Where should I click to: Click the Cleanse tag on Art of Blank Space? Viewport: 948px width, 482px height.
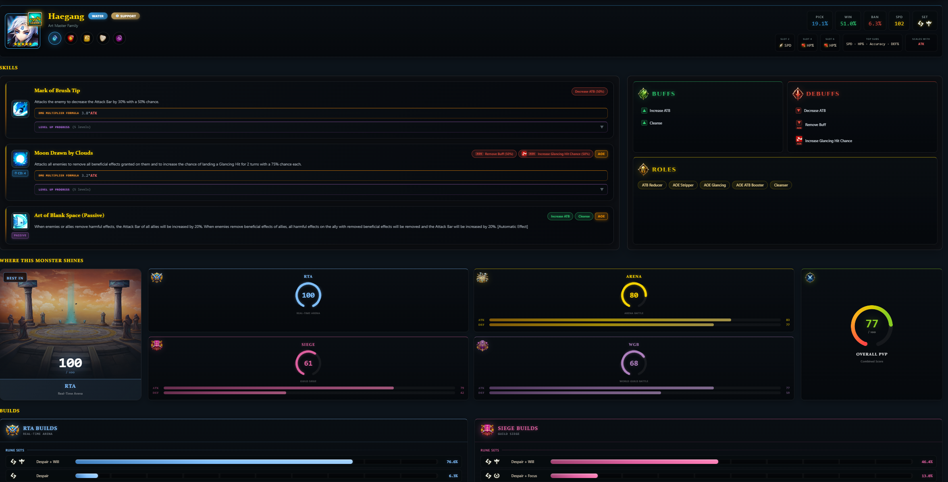(584, 216)
